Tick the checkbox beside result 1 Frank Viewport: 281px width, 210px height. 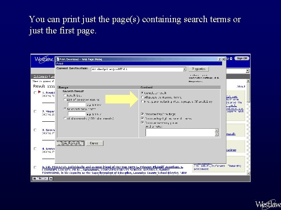(x=35, y=93)
